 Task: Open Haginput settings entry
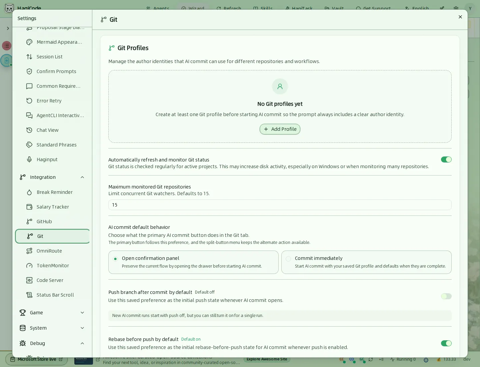pos(53,159)
